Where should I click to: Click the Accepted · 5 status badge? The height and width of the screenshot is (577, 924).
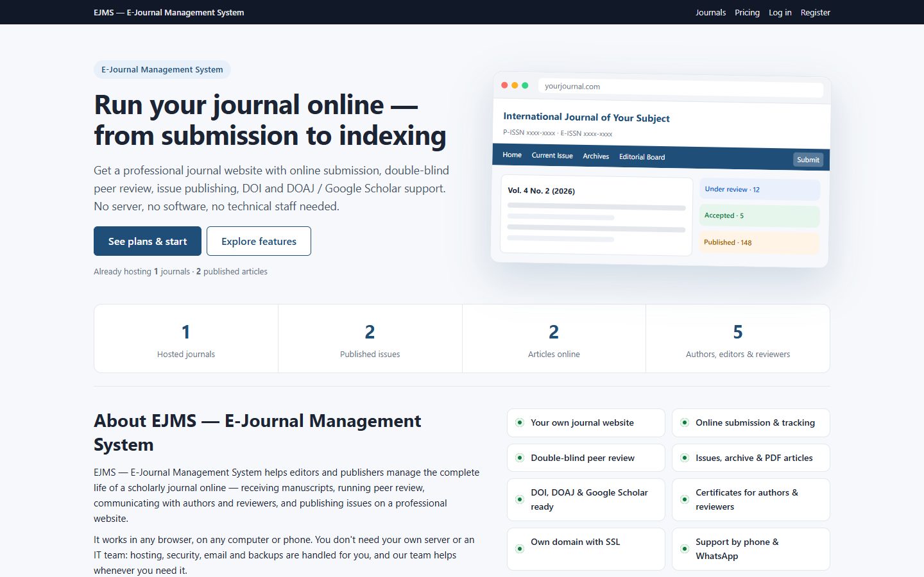760,216
